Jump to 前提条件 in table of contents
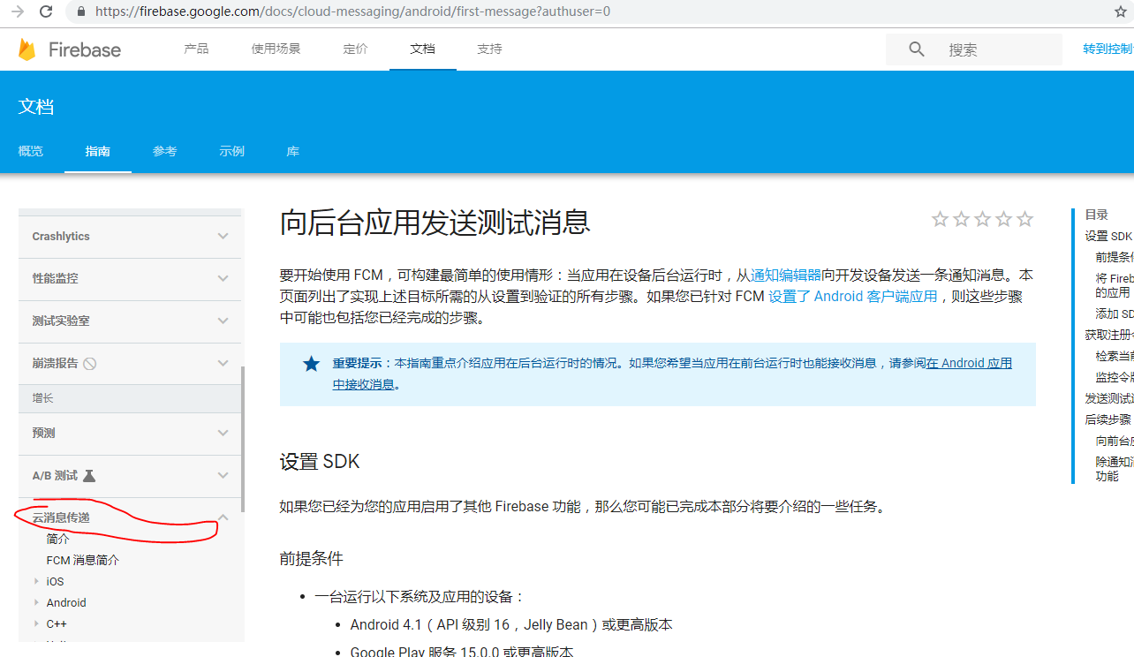This screenshot has width=1134, height=657. click(1115, 257)
